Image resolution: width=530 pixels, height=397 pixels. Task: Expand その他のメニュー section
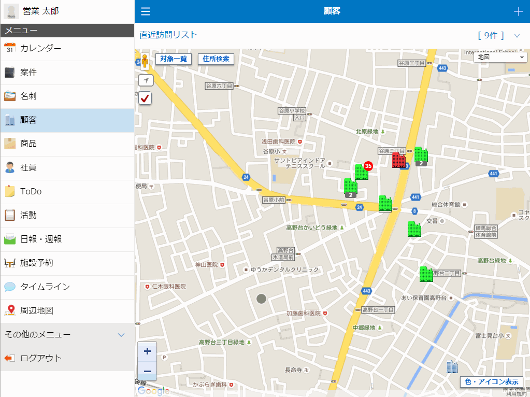[67, 335]
